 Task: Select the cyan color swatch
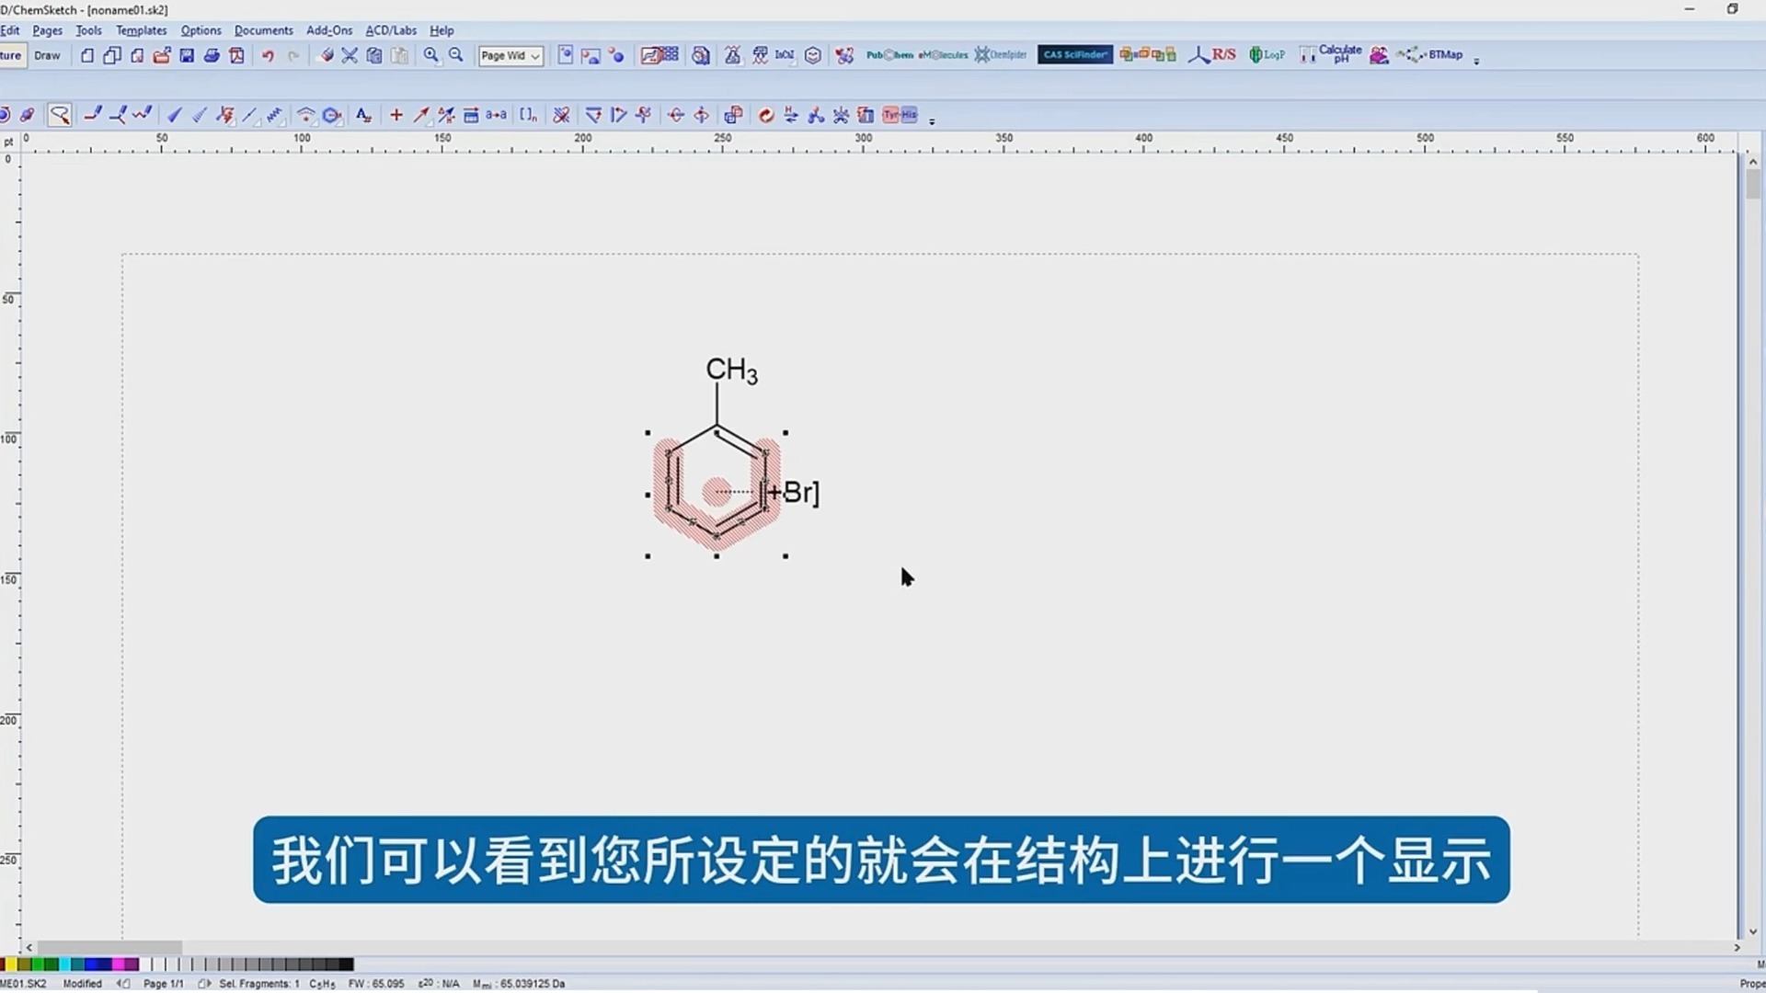(x=63, y=964)
